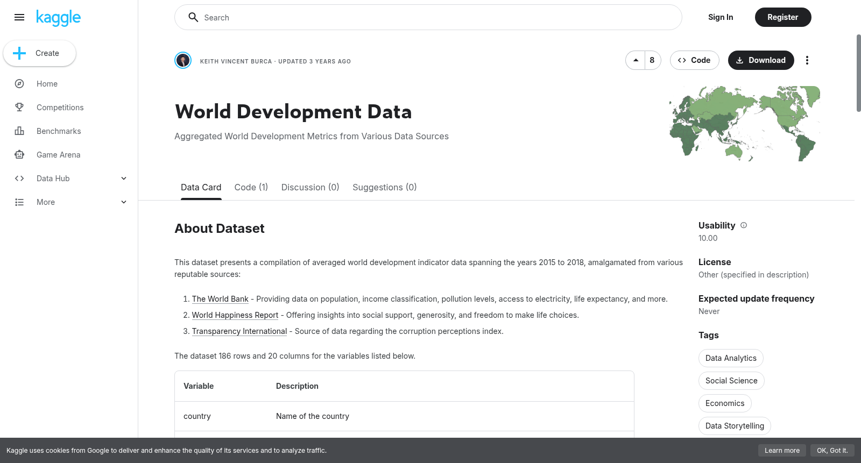
Task: Click the Game Arena robot icon
Action: click(19, 155)
